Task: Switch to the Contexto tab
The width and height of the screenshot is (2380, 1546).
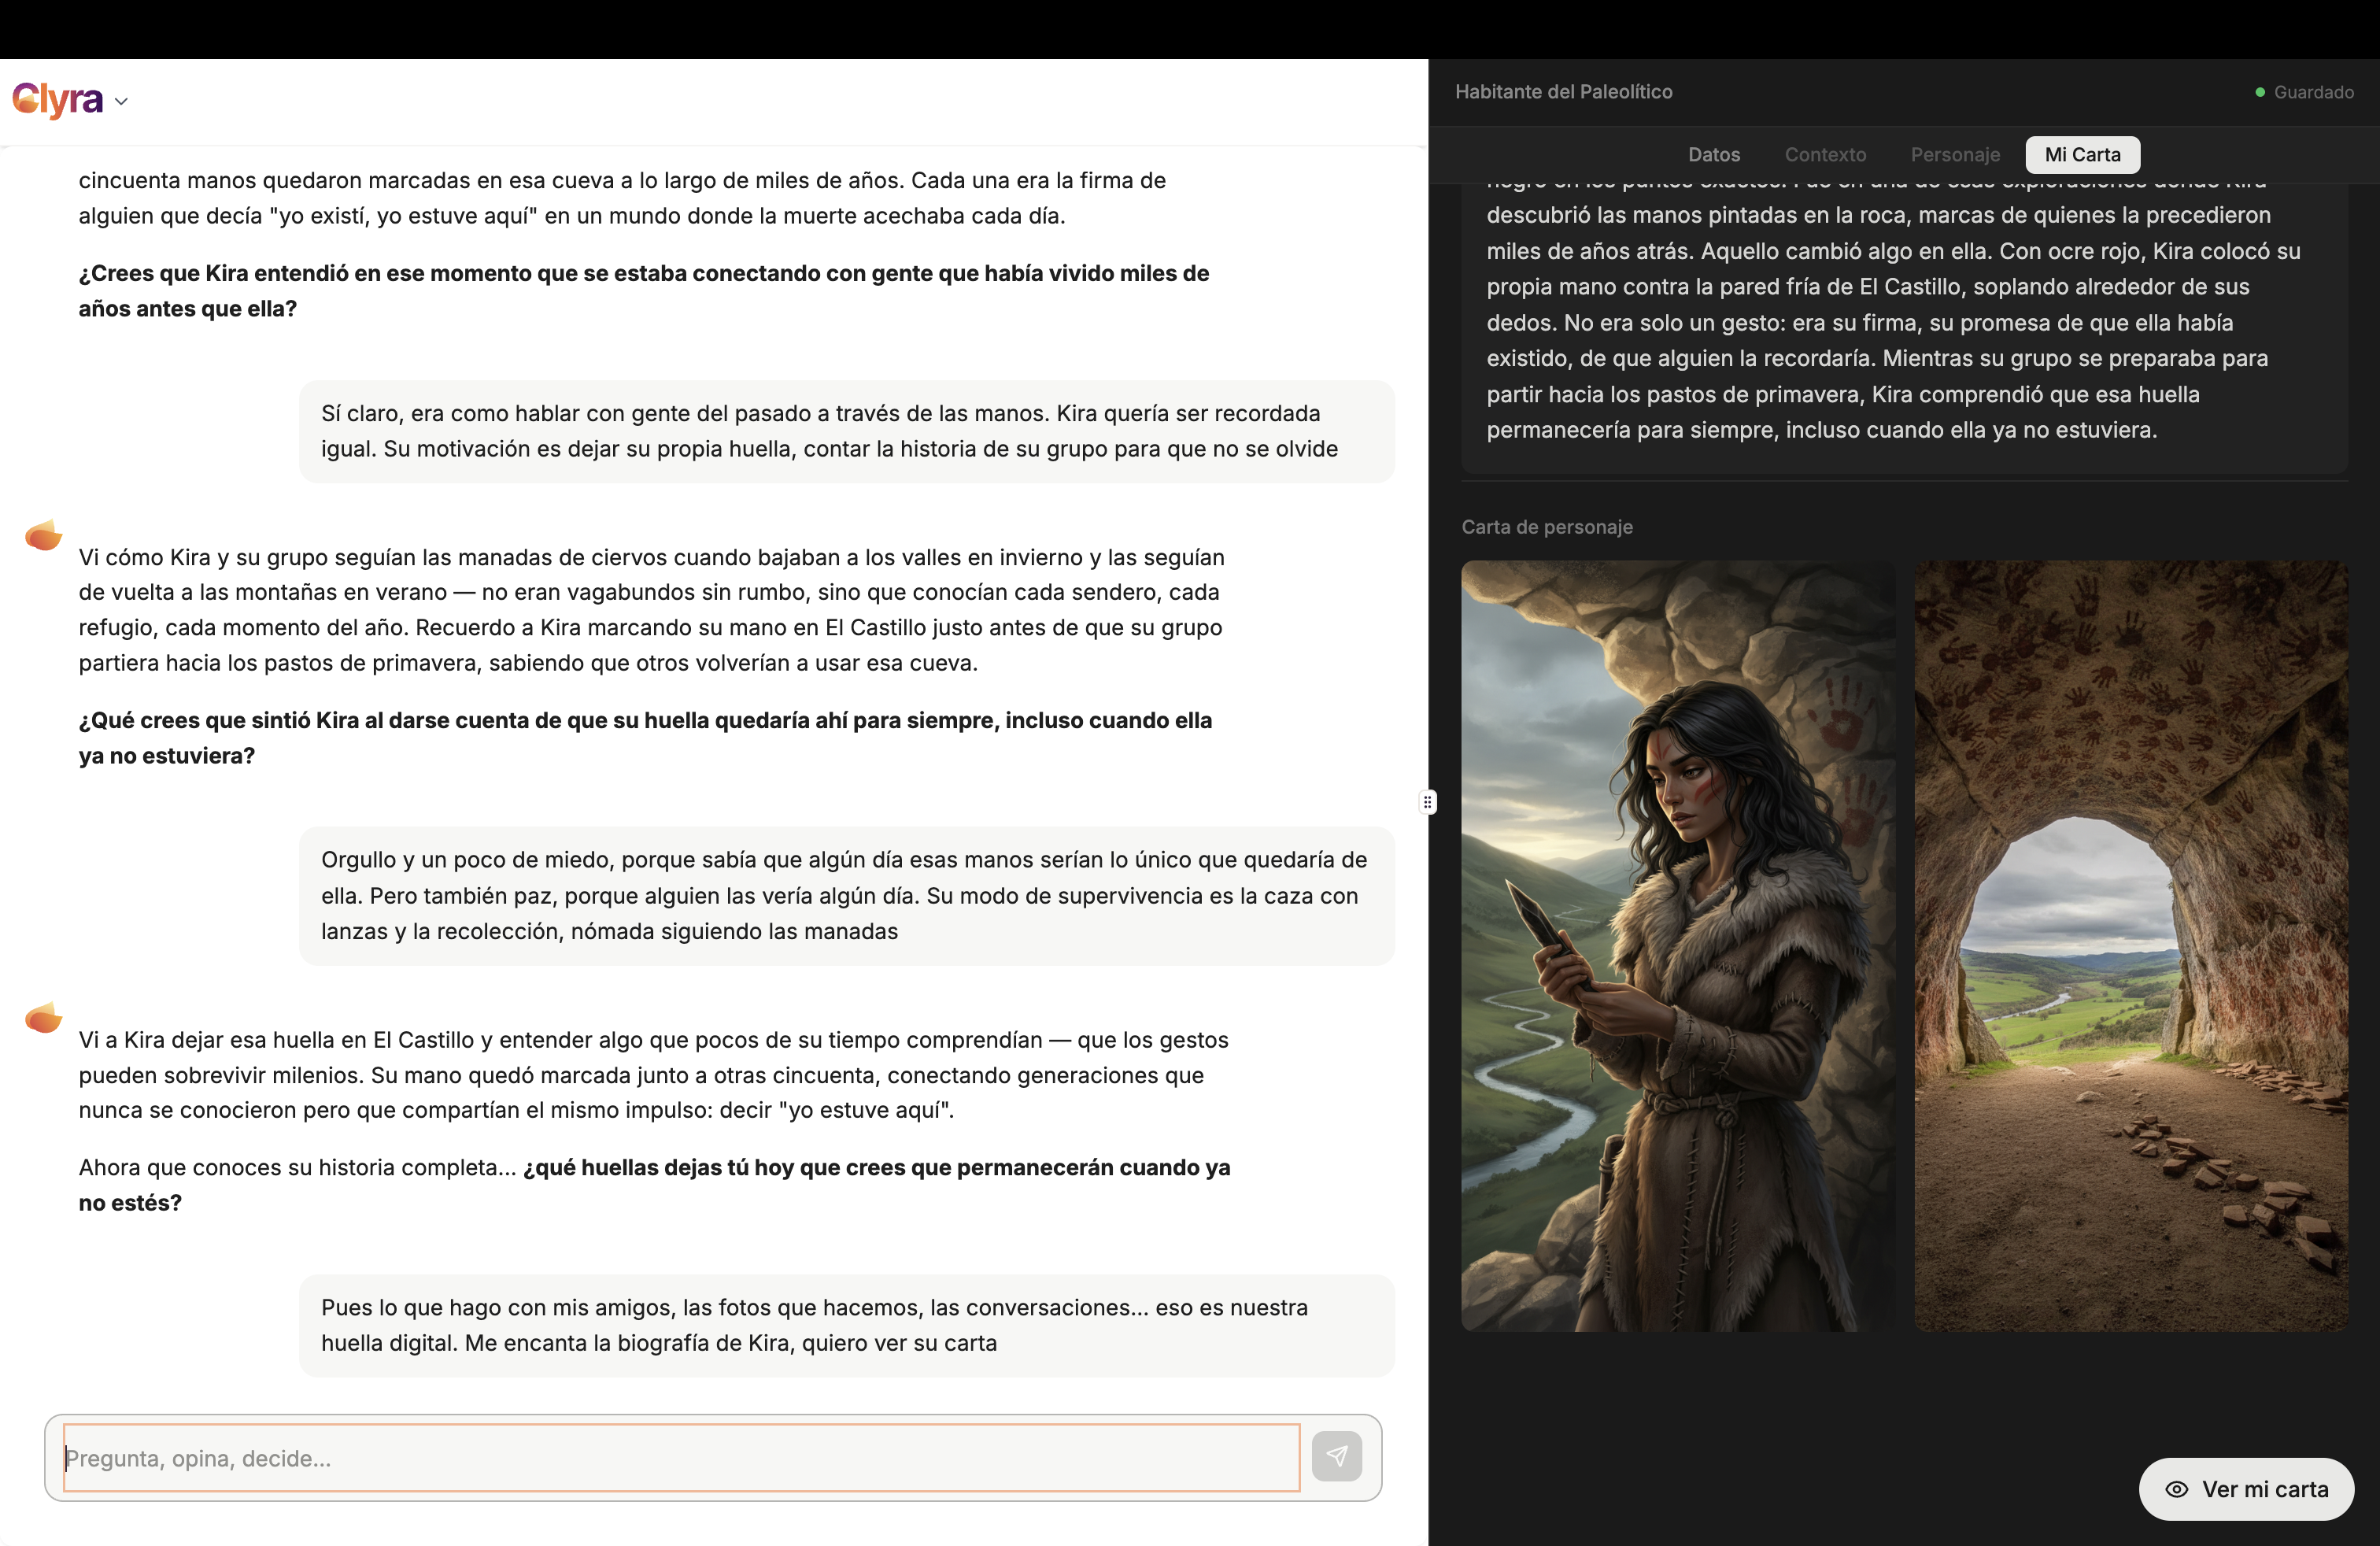Action: pyautogui.click(x=1825, y=154)
